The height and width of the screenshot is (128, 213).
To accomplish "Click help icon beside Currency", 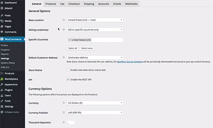I will coord(64,103).
